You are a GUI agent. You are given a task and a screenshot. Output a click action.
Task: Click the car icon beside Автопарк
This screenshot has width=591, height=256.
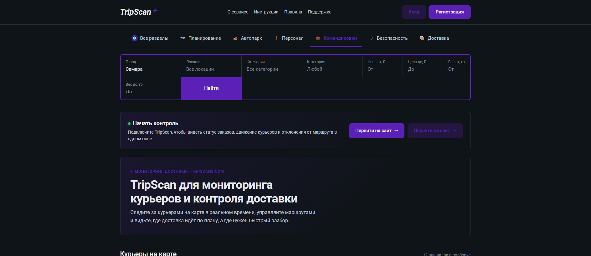pos(235,38)
